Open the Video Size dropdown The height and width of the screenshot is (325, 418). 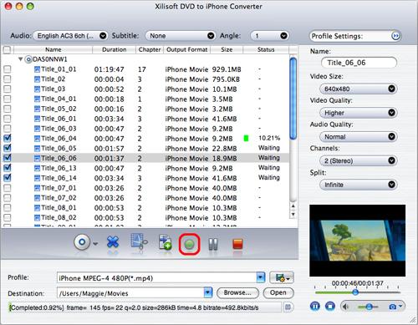[358, 89]
